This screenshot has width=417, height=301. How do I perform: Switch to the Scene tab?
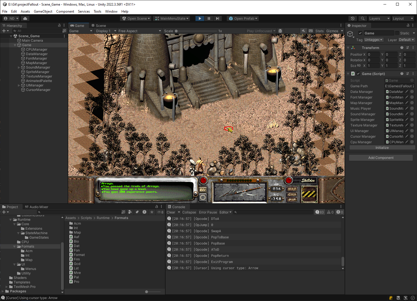click(x=99, y=25)
